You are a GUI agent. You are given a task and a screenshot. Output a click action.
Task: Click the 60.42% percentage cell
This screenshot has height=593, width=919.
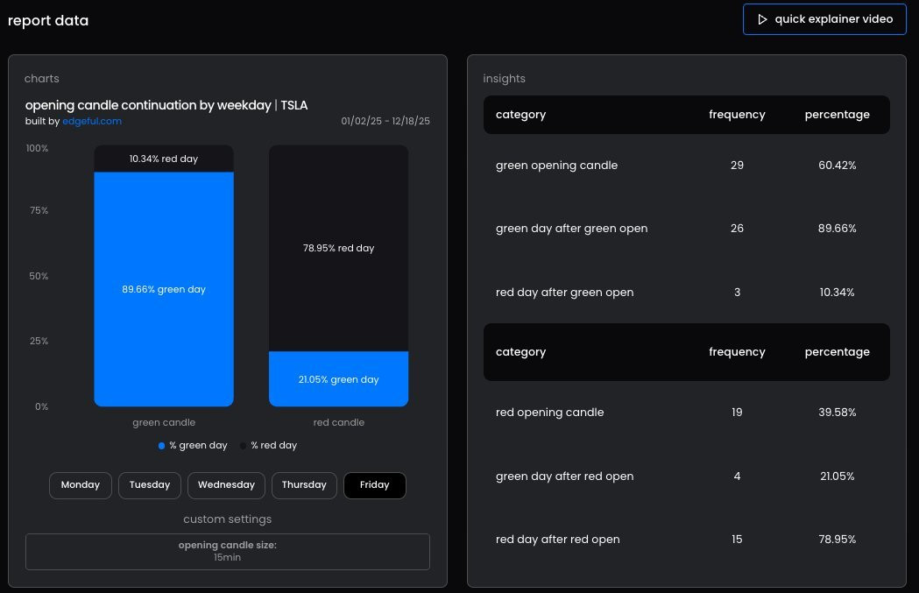pos(837,166)
